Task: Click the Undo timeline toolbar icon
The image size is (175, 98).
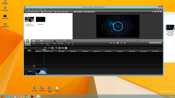Action: [49, 48]
